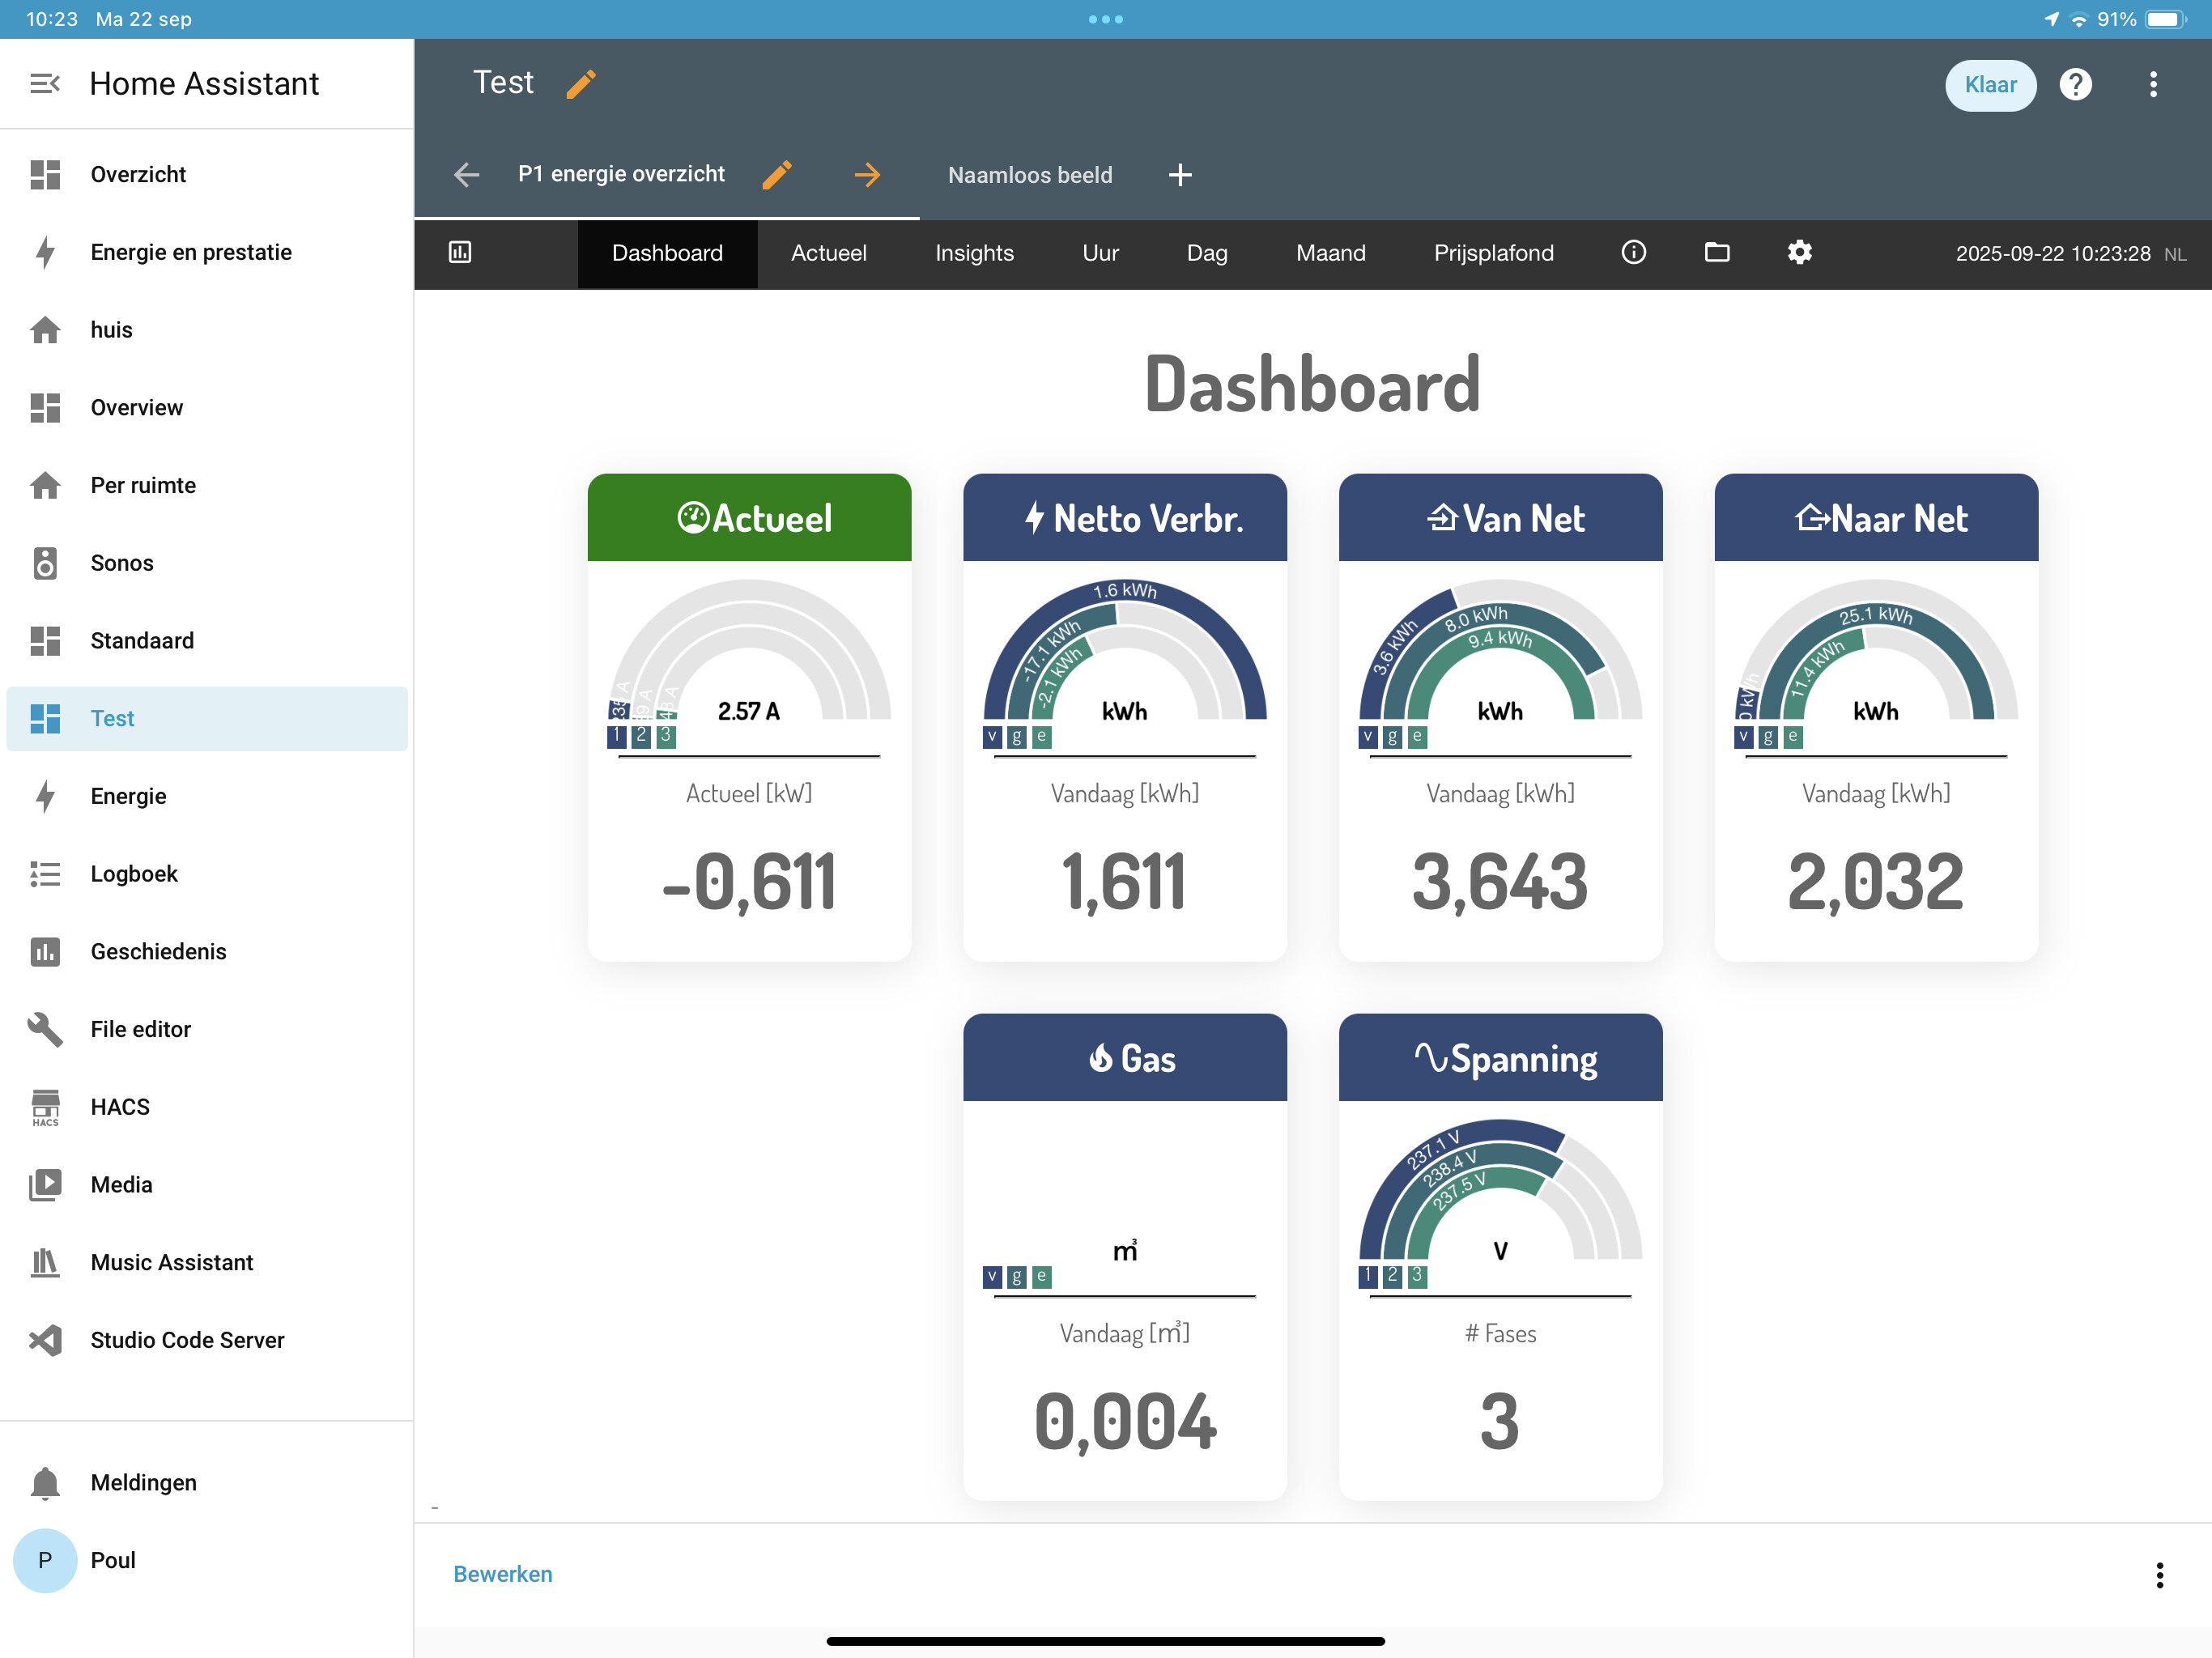The width and height of the screenshot is (2212, 1658).
Task: Switch to the Maand tab
Action: click(1330, 253)
